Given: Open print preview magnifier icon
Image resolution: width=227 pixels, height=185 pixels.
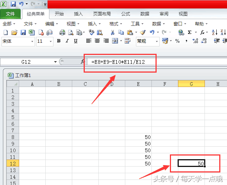Looking at the screenshot, I should [x=71, y=32].
